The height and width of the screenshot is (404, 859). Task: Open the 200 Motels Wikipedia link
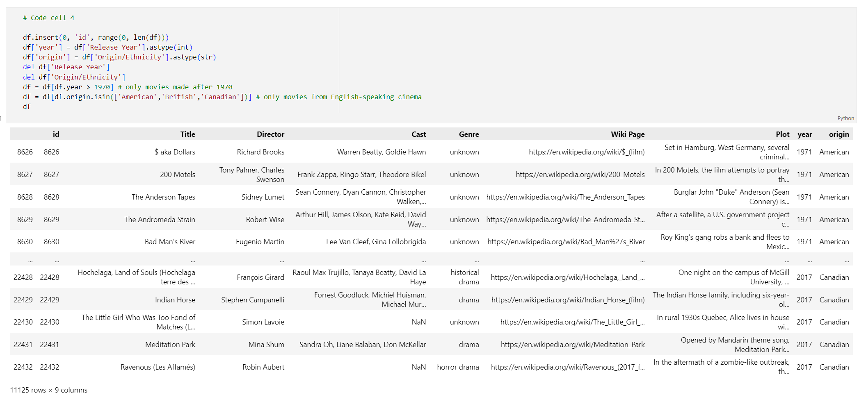(580, 175)
